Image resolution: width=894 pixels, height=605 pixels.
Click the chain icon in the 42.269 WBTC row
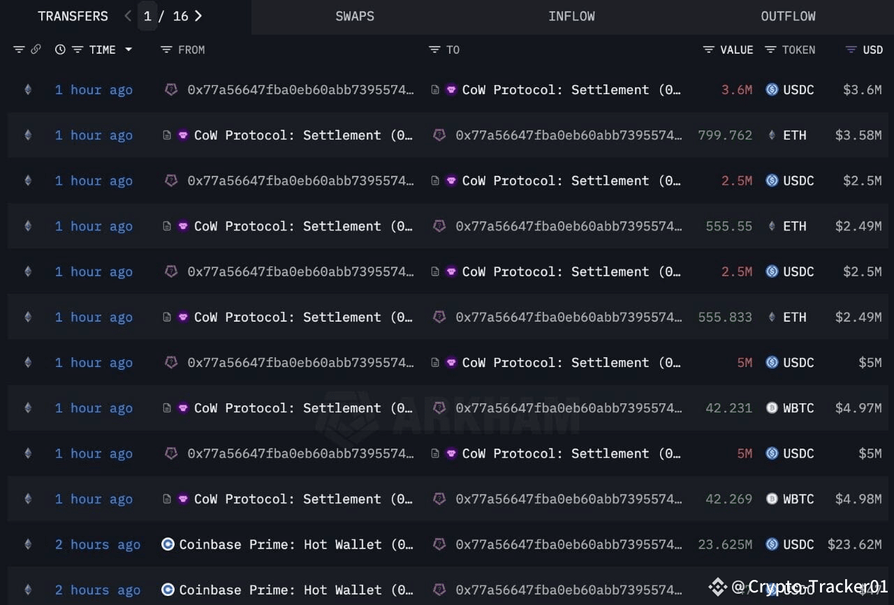pyautogui.click(x=28, y=498)
